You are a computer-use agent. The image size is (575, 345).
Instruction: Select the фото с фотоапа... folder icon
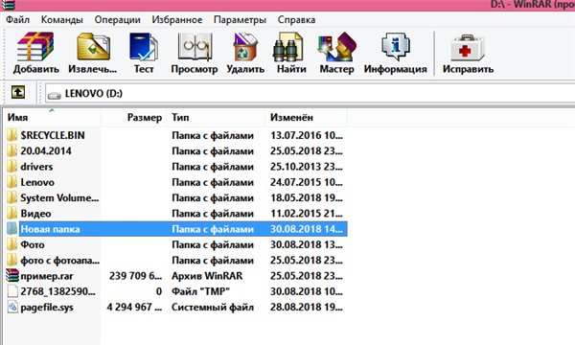[11, 261]
